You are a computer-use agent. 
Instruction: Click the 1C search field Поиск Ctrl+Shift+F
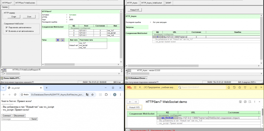[202, 87]
